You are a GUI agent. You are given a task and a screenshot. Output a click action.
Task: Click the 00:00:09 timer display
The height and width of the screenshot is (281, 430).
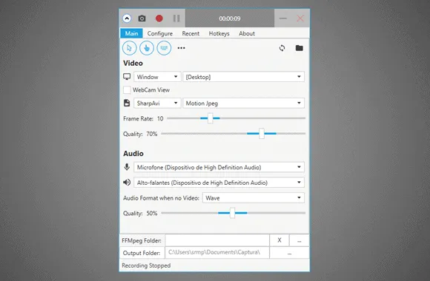230,18
